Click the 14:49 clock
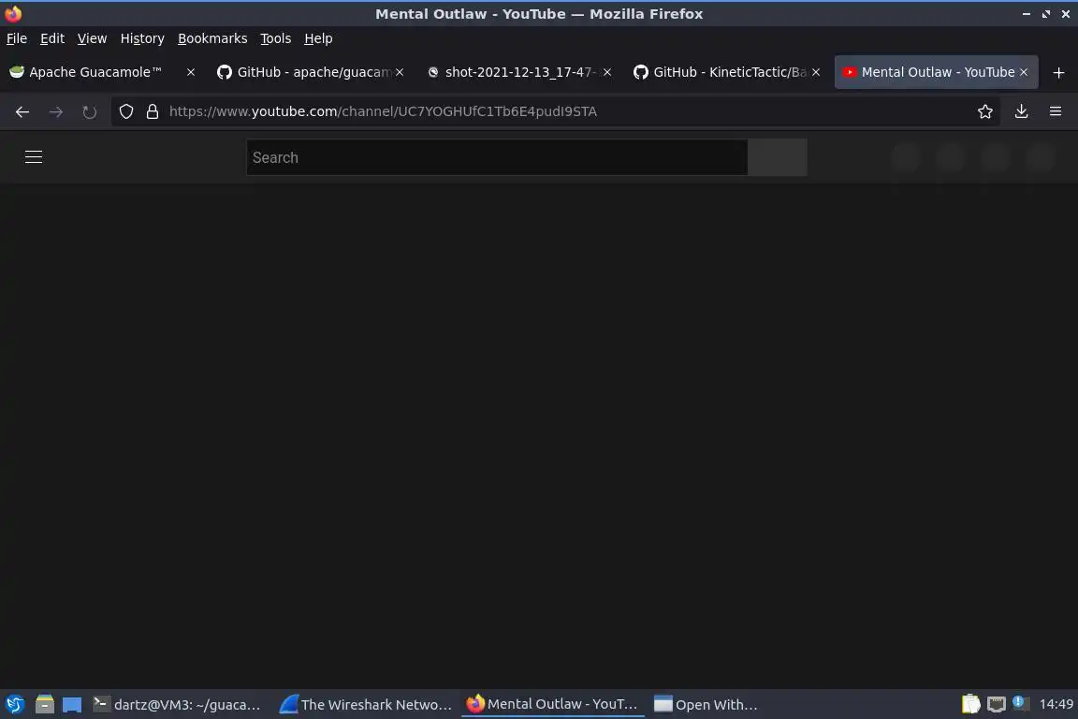 click(x=1056, y=704)
